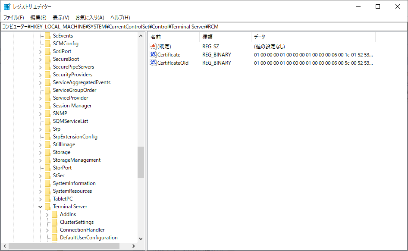Image resolution: width=408 pixels, height=251 pixels.
Task: Click the ScsiPort folder icon
Action: point(47,51)
